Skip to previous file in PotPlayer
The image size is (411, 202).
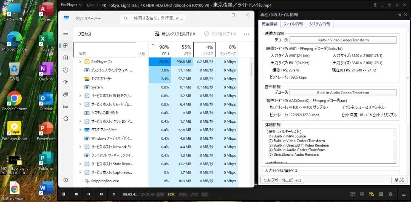tap(89, 194)
